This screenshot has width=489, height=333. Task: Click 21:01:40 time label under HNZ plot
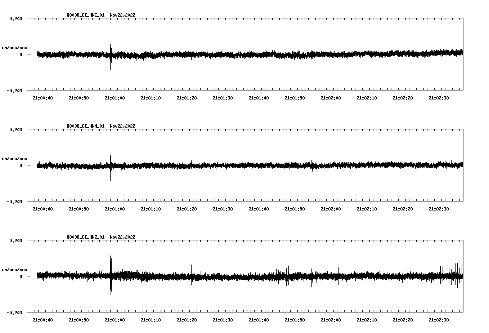[x=259, y=320]
